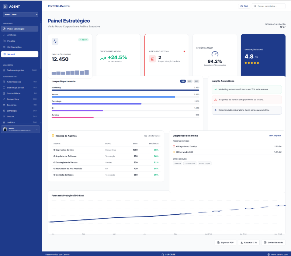This screenshot has height=256, width=291.
Task: Select Todos os Agentes
Action: [x=20, y=70]
